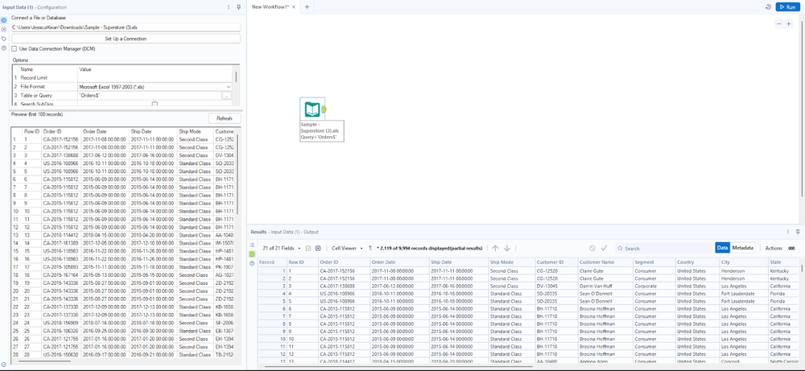The image size is (805, 371).
Task: Open the Cell Viewer dropdown
Action: (x=349, y=248)
